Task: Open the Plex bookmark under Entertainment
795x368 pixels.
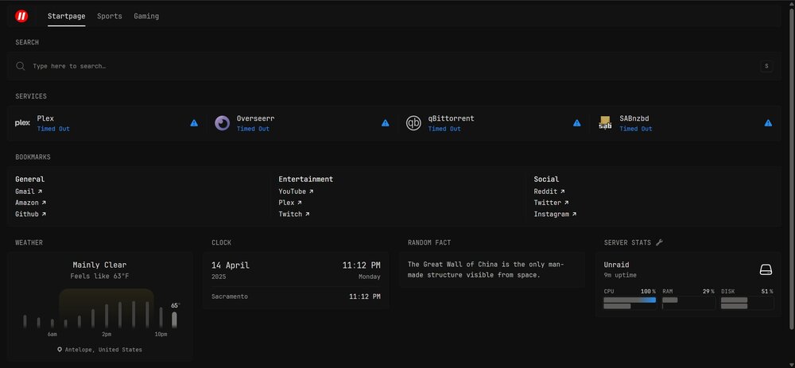Action: point(290,203)
